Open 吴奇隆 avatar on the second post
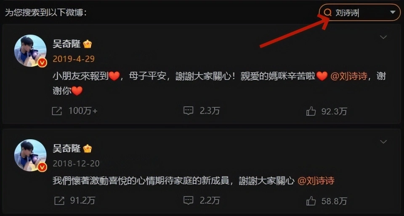The height and width of the screenshot is (216, 404). tap(30, 155)
